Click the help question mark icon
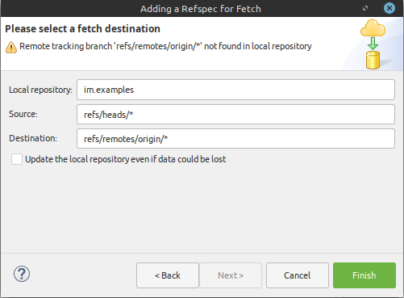 coord(22,274)
